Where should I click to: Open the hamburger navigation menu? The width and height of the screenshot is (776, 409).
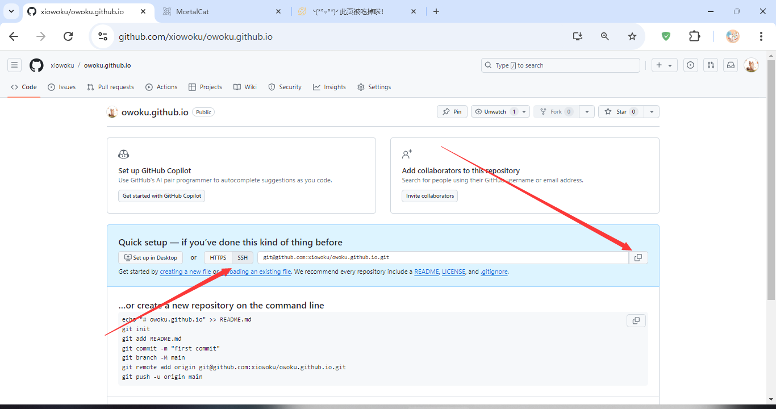[x=15, y=65]
